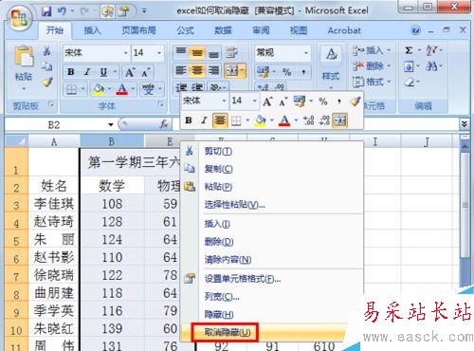Switch to the 数据 ribbon tab
This screenshot has height=351, width=474.
point(223,30)
